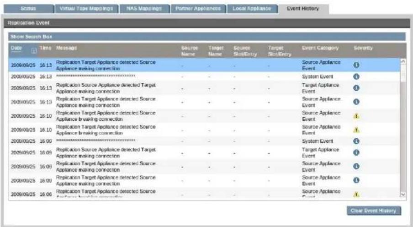Click 'System Event' category in 16:13 row
The image size is (413, 227).
tap(318, 76)
